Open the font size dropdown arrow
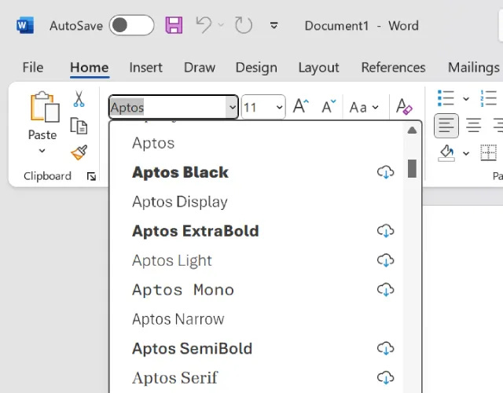The height and width of the screenshot is (393, 503). point(280,107)
